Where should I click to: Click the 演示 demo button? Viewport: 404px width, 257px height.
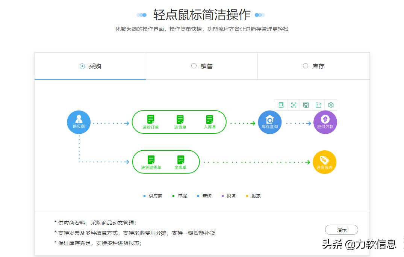pos(341,230)
